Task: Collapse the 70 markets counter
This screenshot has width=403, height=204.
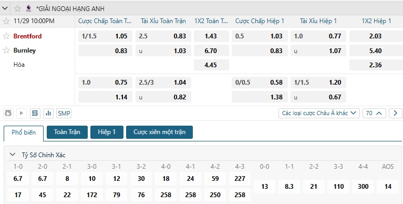Action: pyautogui.click(x=374, y=113)
